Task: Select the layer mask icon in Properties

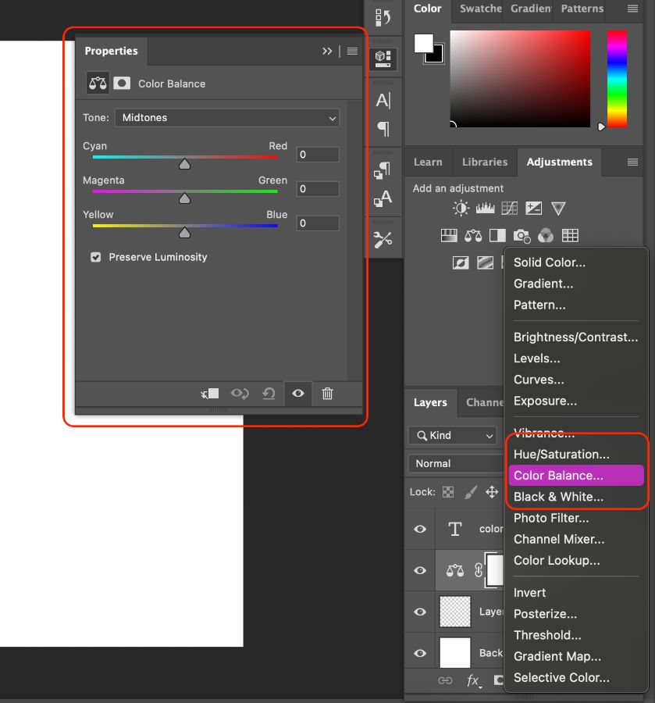Action: pos(122,84)
